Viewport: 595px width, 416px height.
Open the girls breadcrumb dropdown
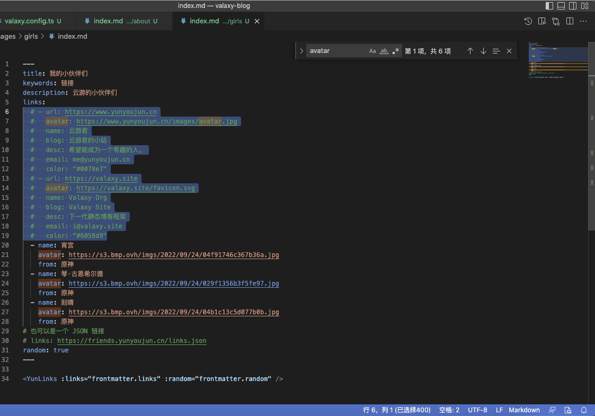coord(32,36)
